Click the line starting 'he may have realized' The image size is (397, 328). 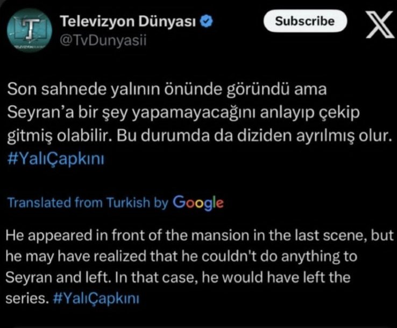181,257
